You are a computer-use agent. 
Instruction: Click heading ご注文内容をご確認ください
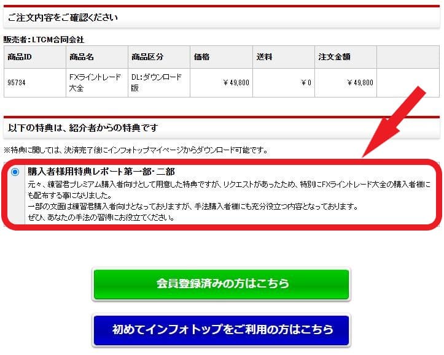(63, 18)
